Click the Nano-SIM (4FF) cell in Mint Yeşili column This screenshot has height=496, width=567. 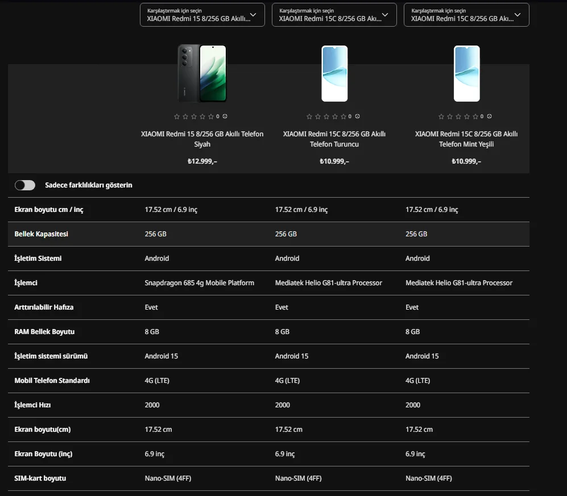click(x=428, y=478)
